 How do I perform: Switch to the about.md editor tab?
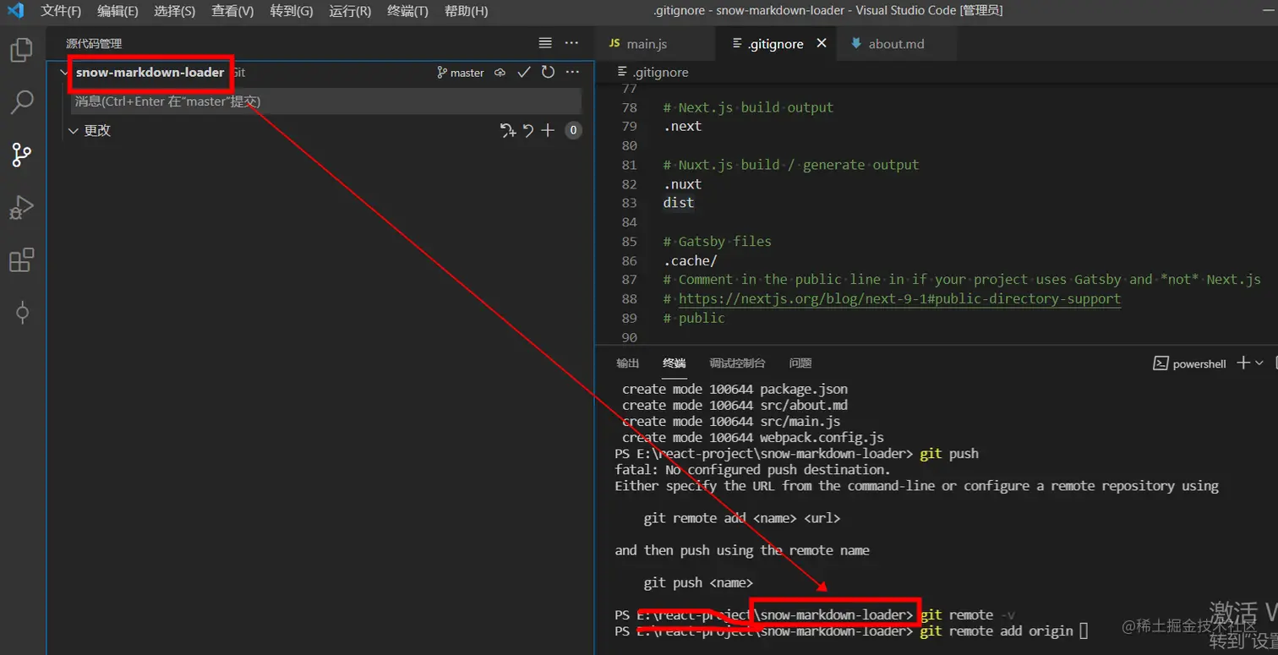[x=896, y=43]
